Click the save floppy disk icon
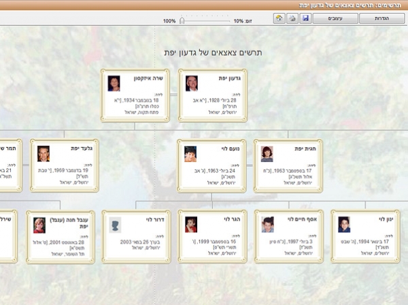The image size is (408, 305). click(305, 18)
